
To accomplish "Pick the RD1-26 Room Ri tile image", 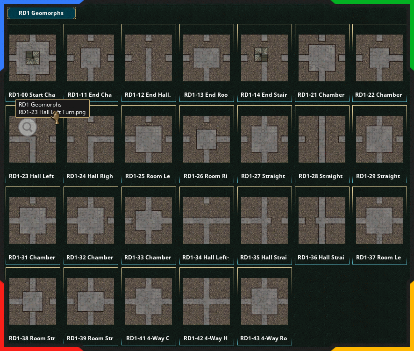I will 207,139.
